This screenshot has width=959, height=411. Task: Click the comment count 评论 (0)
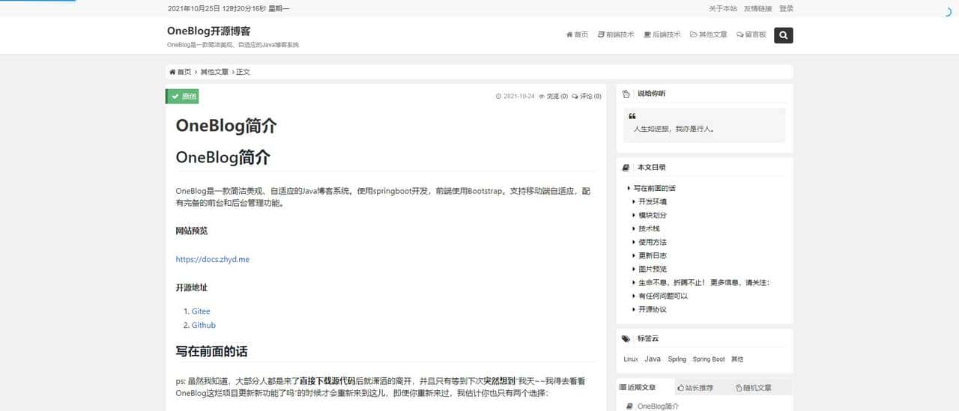(587, 96)
